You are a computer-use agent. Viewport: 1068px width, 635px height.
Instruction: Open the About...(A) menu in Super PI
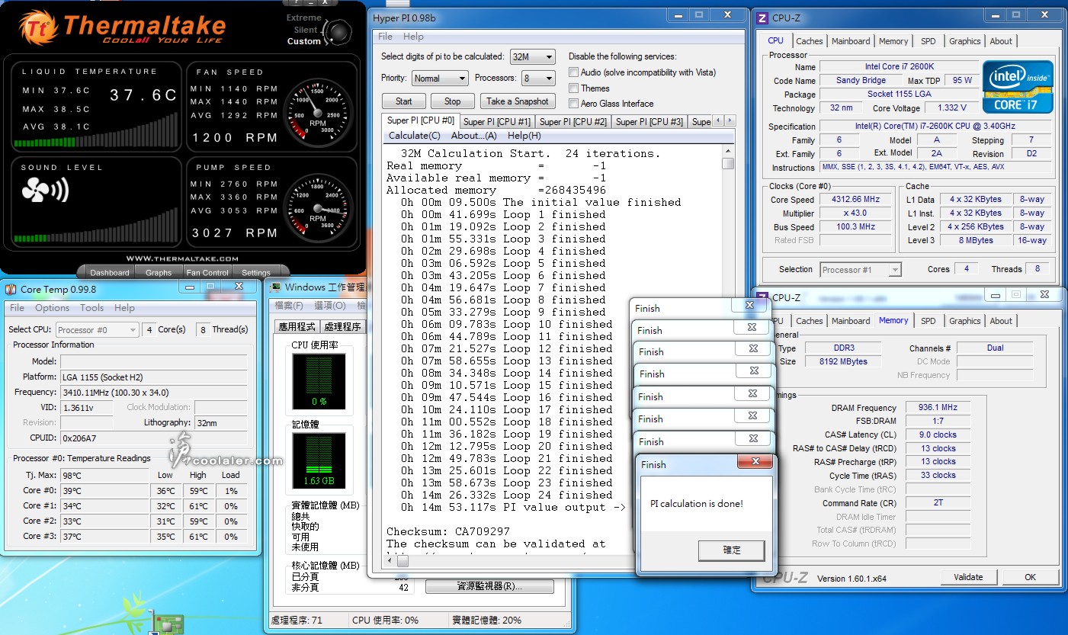[473, 136]
